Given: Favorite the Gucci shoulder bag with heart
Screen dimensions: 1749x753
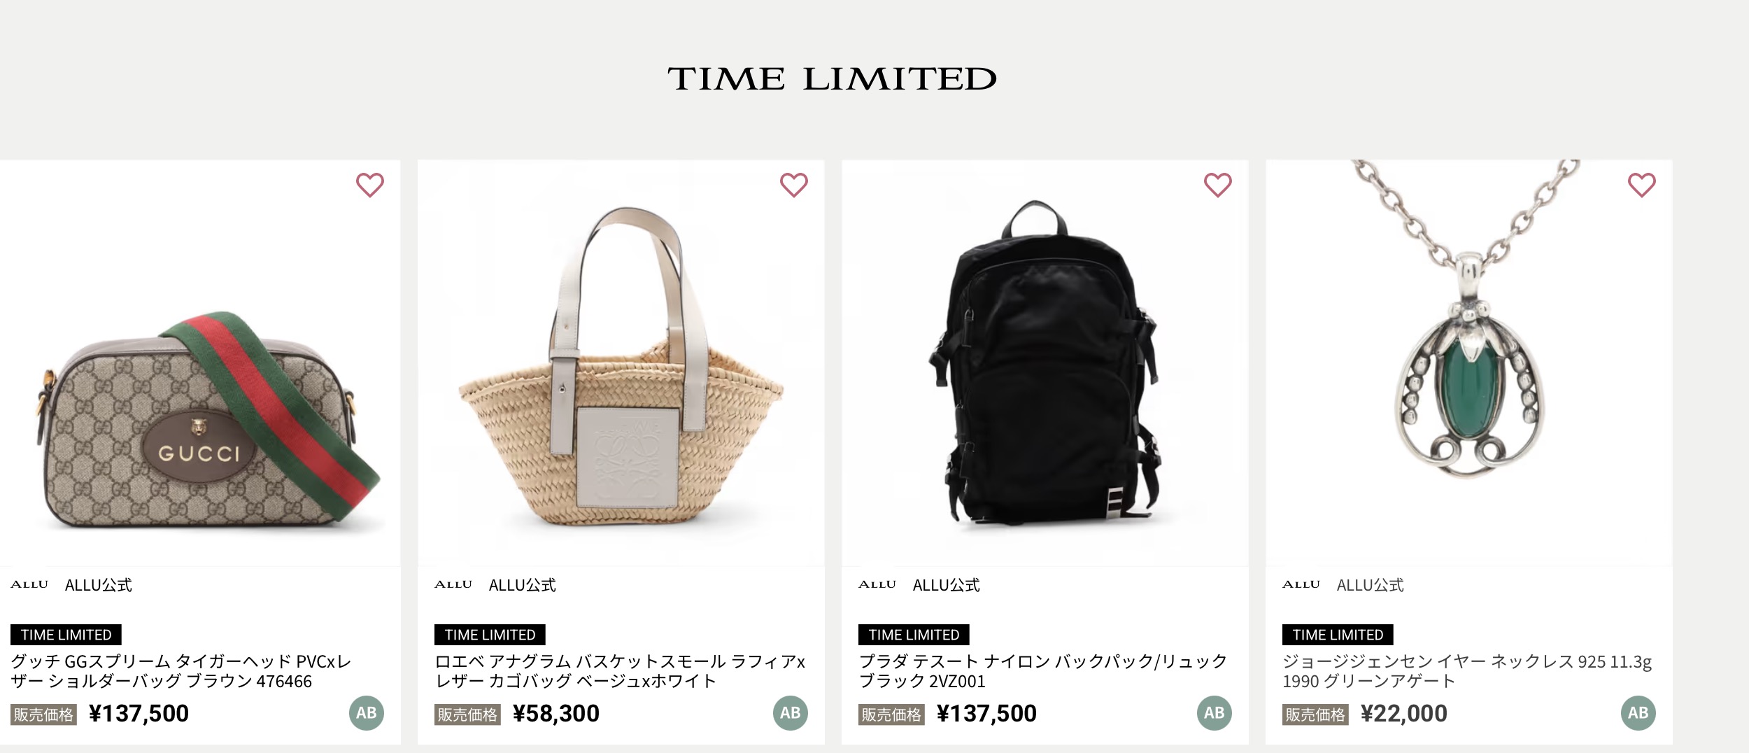Looking at the screenshot, I should click(x=370, y=185).
